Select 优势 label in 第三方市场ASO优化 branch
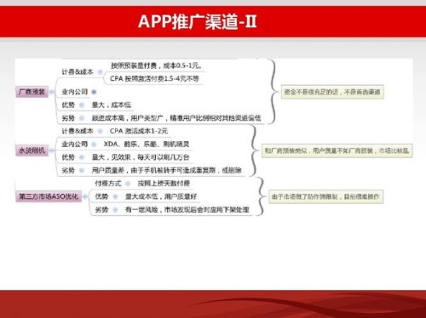This screenshot has width=426, height=318. pyautogui.click(x=101, y=196)
